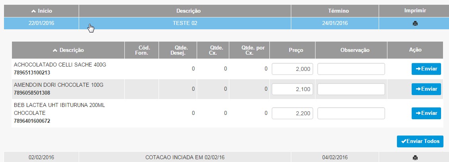Focus observation field for BEB LACTEA
Image resolution: width=449 pixels, height=162 pixels.
[x=351, y=113]
